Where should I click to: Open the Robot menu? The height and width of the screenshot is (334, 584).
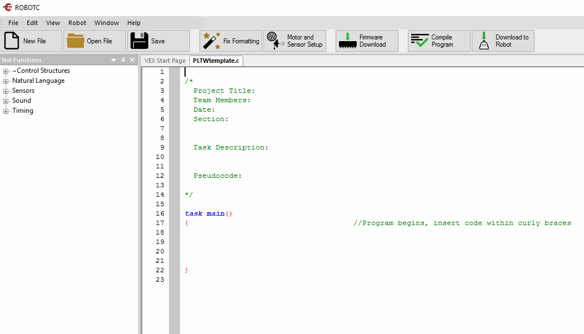click(77, 23)
